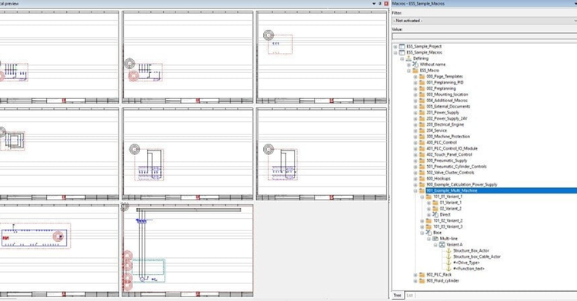Image resolution: width=577 pixels, height=301 pixels.
Task: Select 003_Mounting_location folder
Action: pyautogui.click(x=447, y=94)
